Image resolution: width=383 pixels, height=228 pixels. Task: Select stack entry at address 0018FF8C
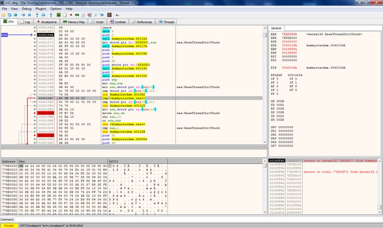point(323,161)
